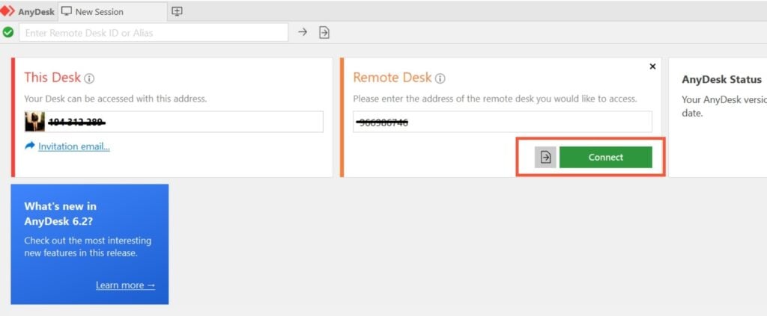Open the New Session tab
Viewport: 767px width, 316px height.
point(112,11)
